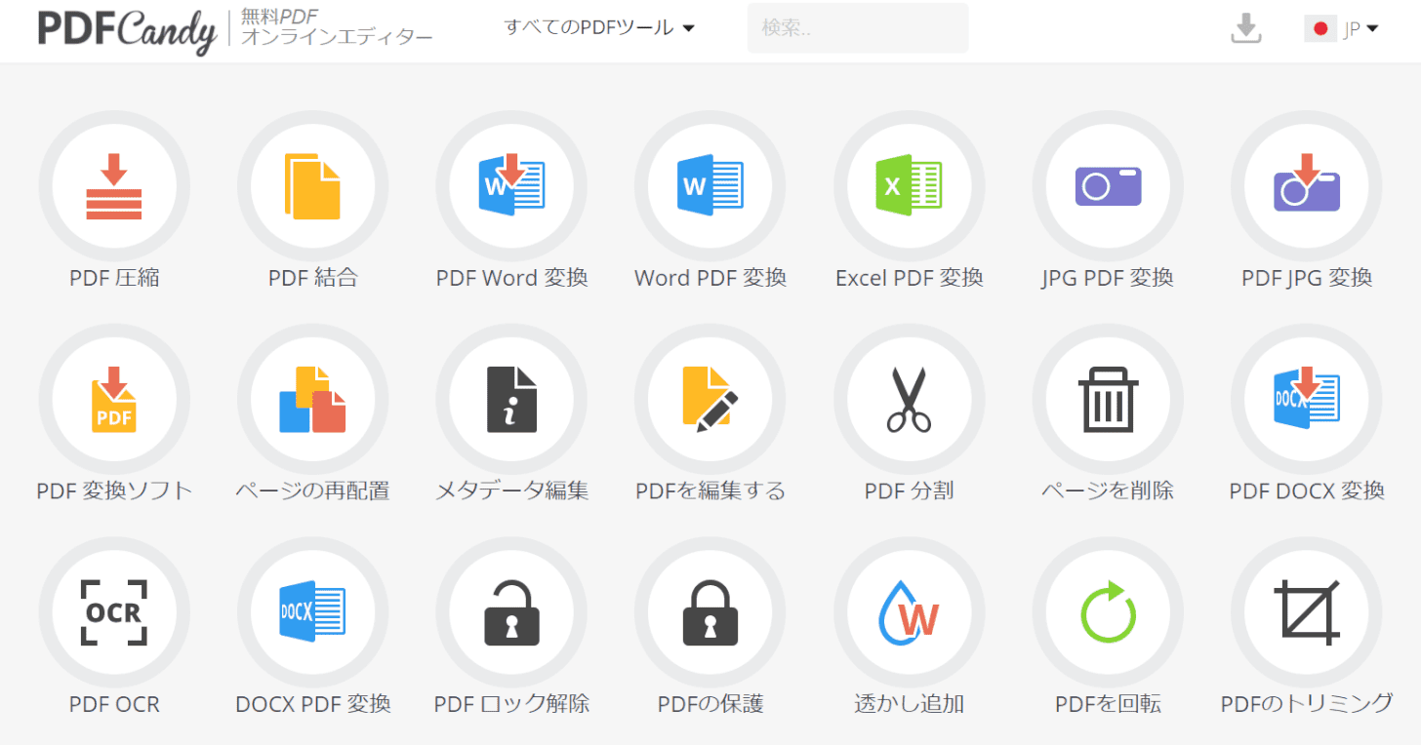Open the DOCX PDF 変換 icon
This screenshot has width=1421, height=745.
pyautogui.click(x=312, y=611)
